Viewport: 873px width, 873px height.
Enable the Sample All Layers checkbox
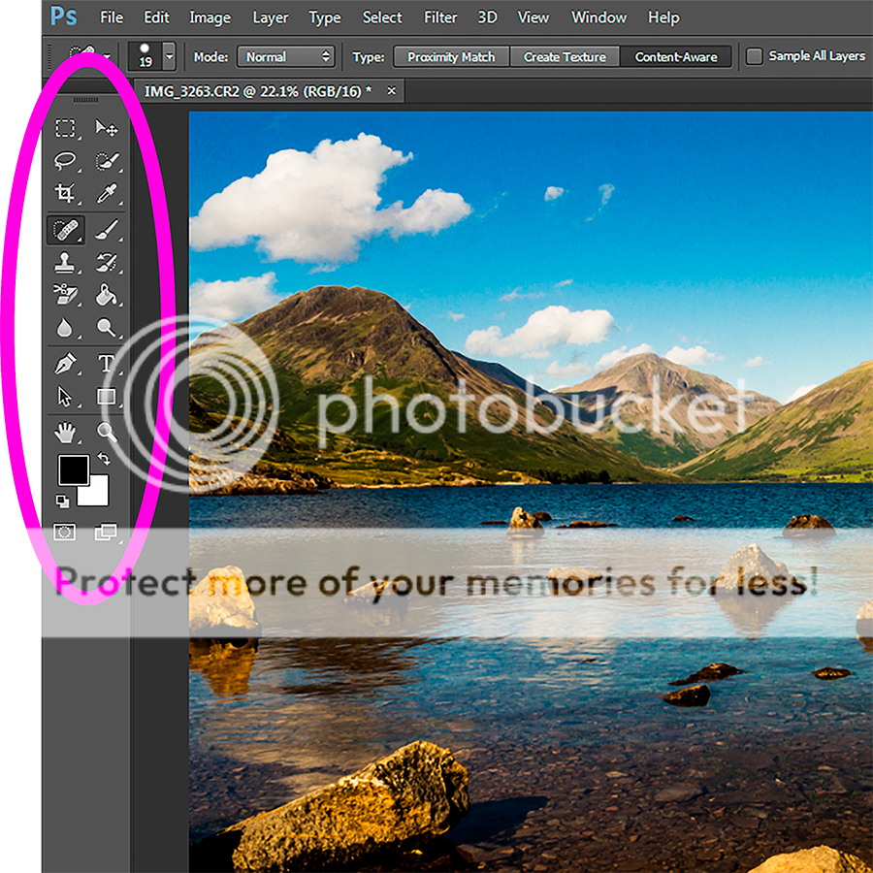(x=754, y=56)
